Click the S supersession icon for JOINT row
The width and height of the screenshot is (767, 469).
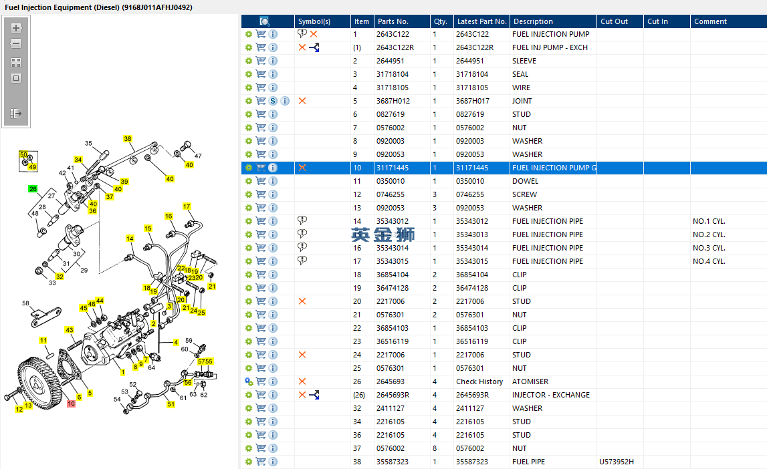coord(273,101)
